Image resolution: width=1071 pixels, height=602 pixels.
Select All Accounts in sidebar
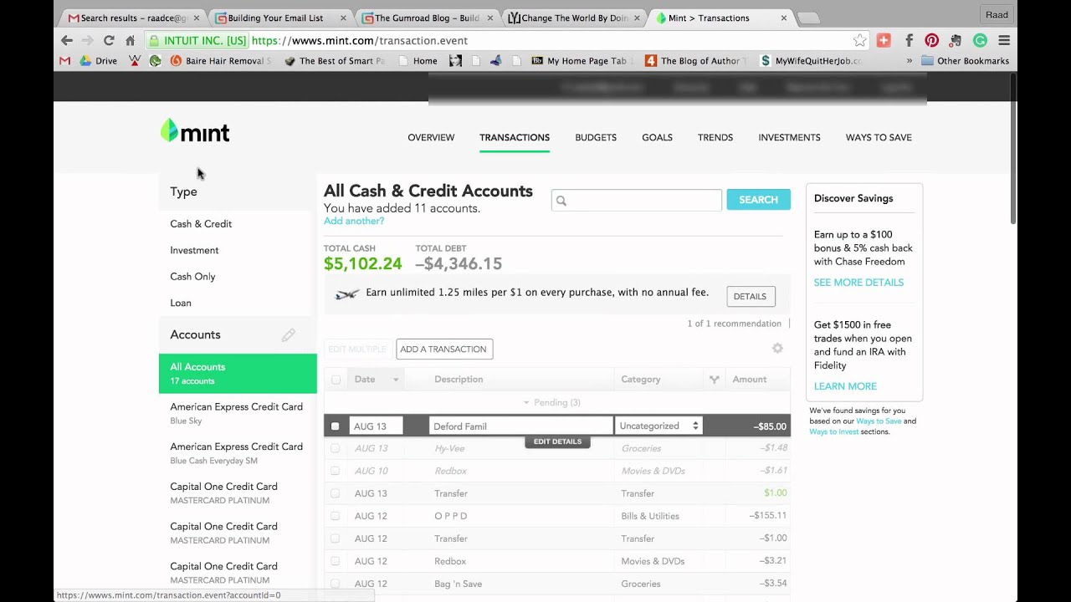tap(238, 373)
